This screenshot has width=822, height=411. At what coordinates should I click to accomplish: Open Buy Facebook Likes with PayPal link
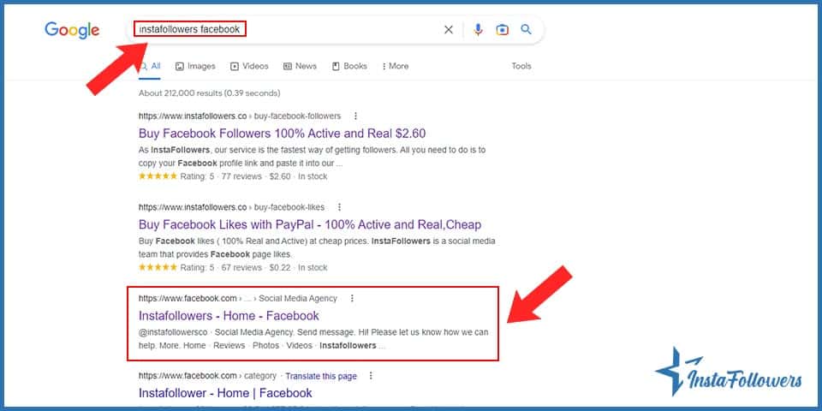tap(310, 225)
